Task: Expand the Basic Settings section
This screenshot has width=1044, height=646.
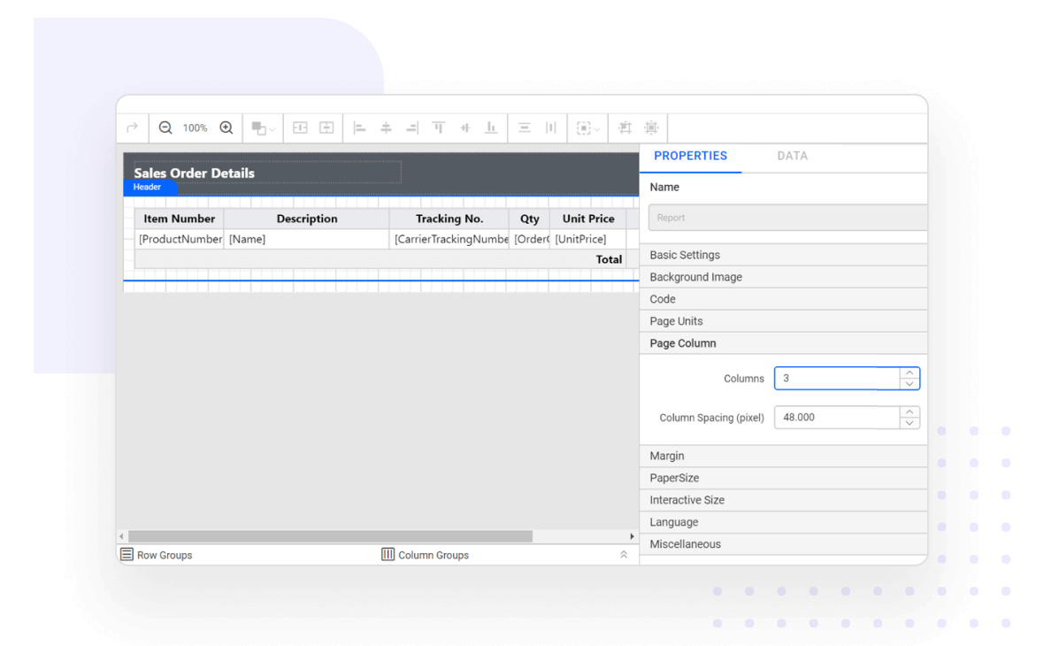Action: pos(784,255)
